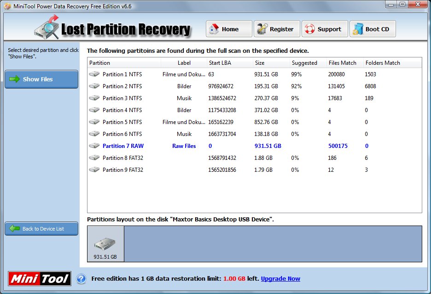Click the drive icon for Partition 7 RAW

[94, 146]
